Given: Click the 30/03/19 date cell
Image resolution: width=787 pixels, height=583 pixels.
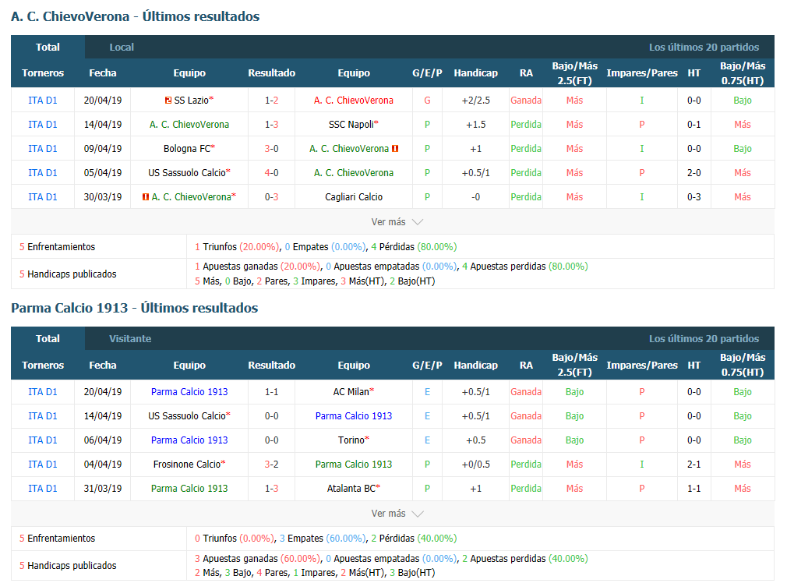Looking at the screenshot, I should pyautogui.click(x=103, y=197).
